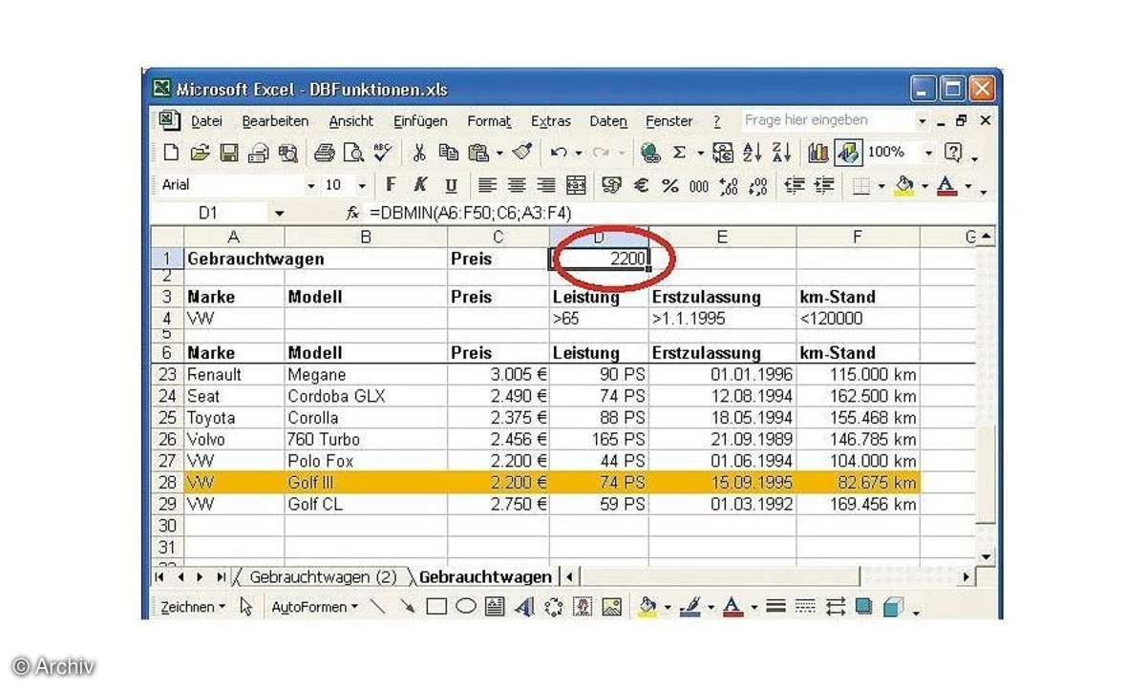The height and width of the screenshot is (687, 1146).
Task: Apply the Currency style icon
Action: click(612, 185)
